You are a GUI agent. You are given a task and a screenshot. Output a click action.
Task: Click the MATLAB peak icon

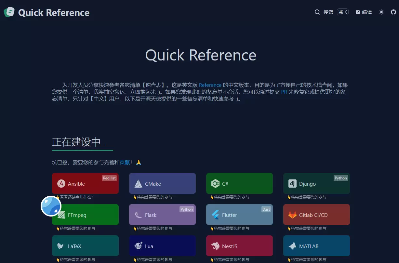coord(292,246)
